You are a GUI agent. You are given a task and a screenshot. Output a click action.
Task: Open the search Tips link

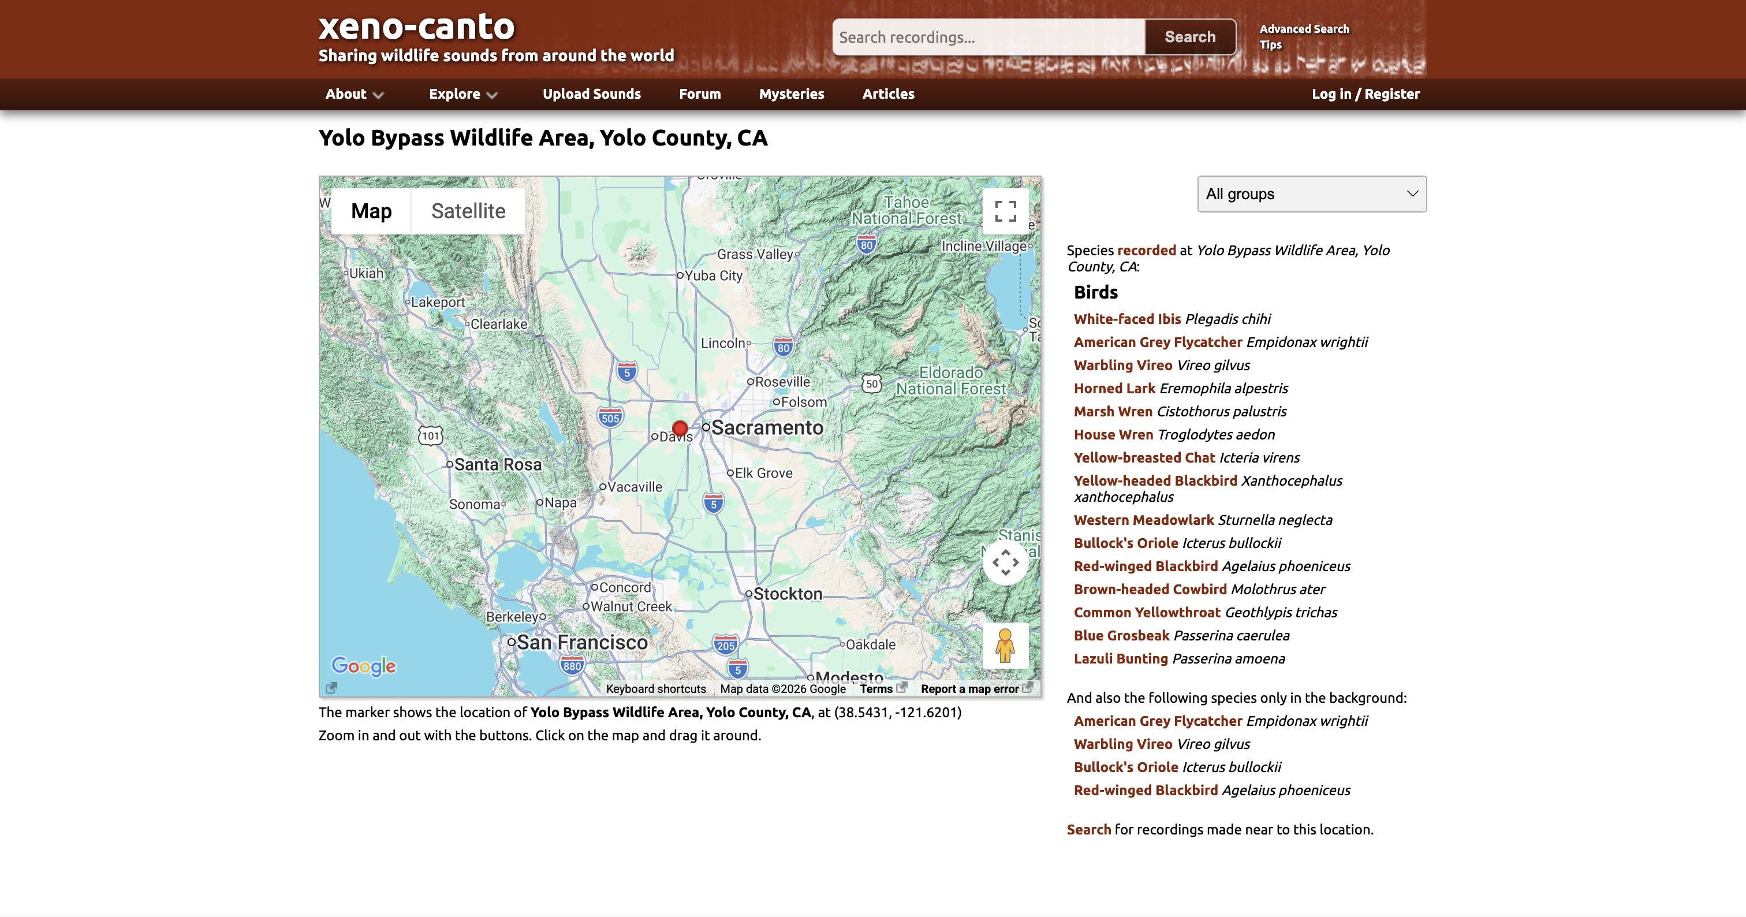click(1271, 44)
